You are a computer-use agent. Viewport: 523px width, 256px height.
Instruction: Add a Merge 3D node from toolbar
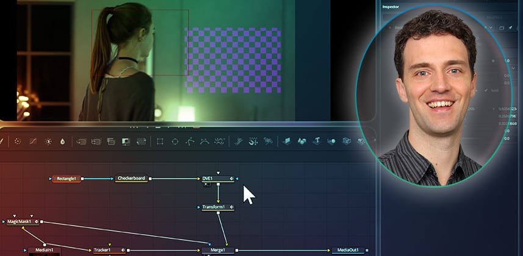coord(331,141)
